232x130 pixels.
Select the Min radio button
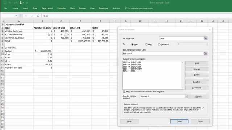coord(146,44)
